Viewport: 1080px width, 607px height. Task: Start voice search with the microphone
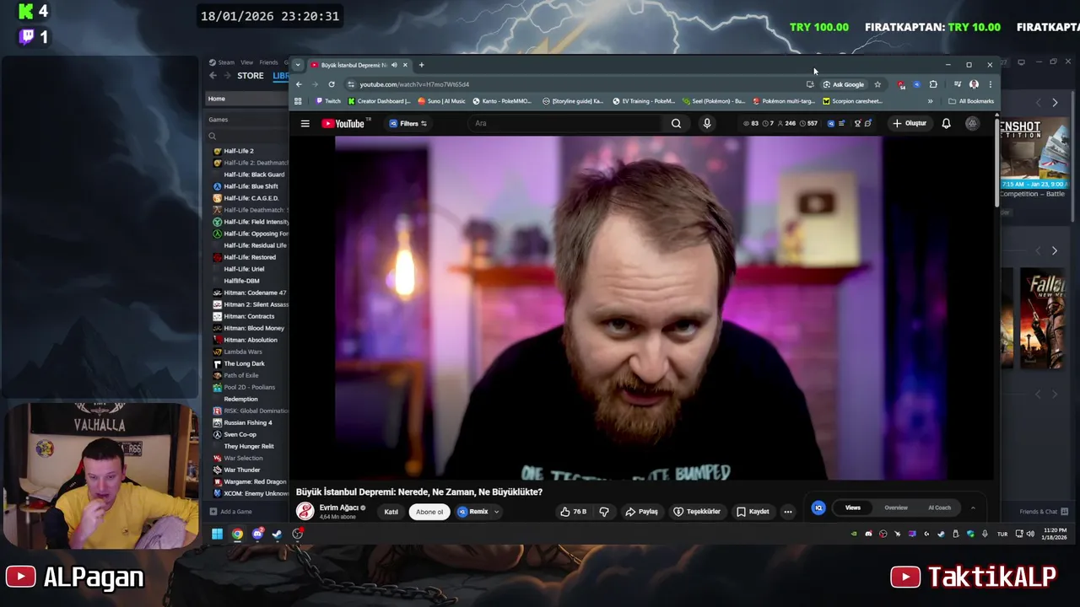tap(707, 124)
